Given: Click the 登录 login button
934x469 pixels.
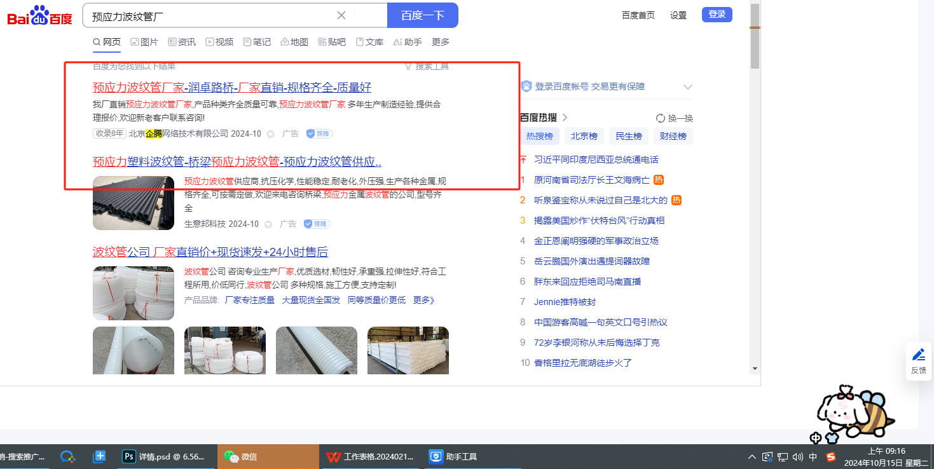Looking at the screenshot, I should point(717,15).
